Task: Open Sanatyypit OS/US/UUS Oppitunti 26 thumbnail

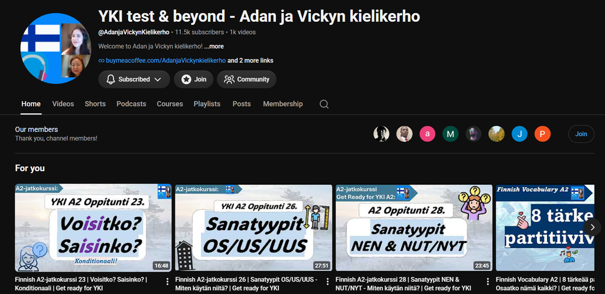Action: coord(253,228)
